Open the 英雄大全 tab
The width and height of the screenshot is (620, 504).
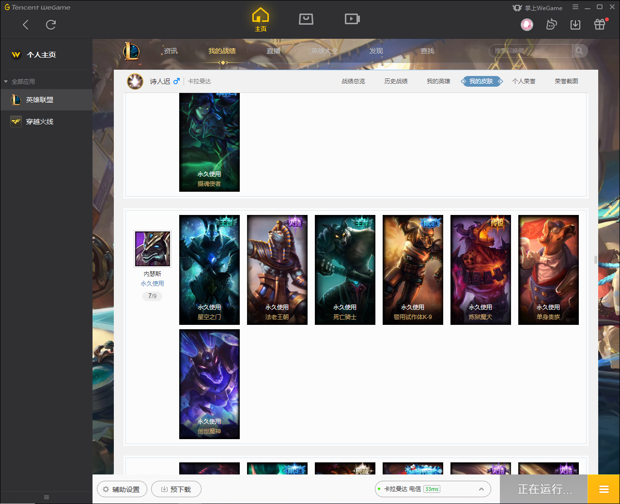pyautogui.click(x=325, y=51)
